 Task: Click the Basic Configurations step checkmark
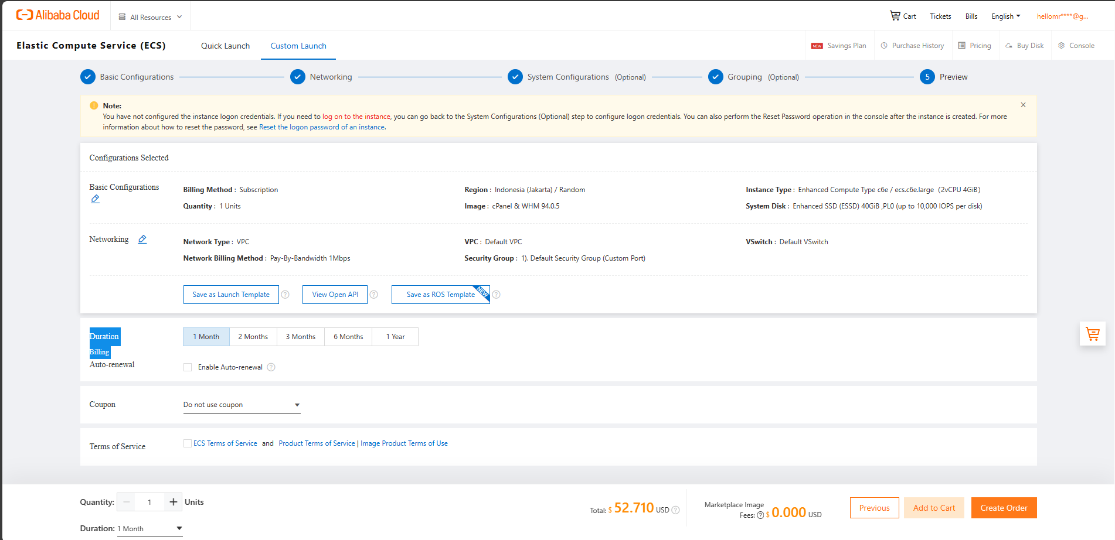[x=88, y=77]
